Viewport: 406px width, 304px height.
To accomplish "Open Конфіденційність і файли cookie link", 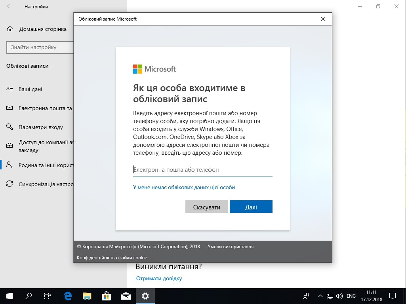I will 112,258.
